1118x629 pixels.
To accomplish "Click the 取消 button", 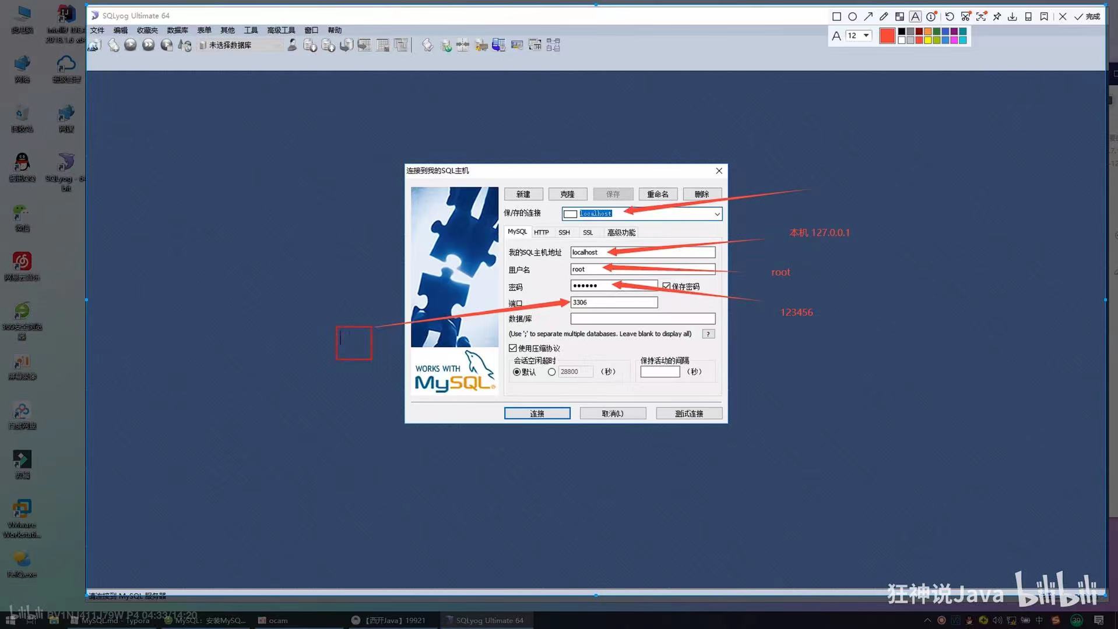I will [613, 414].
